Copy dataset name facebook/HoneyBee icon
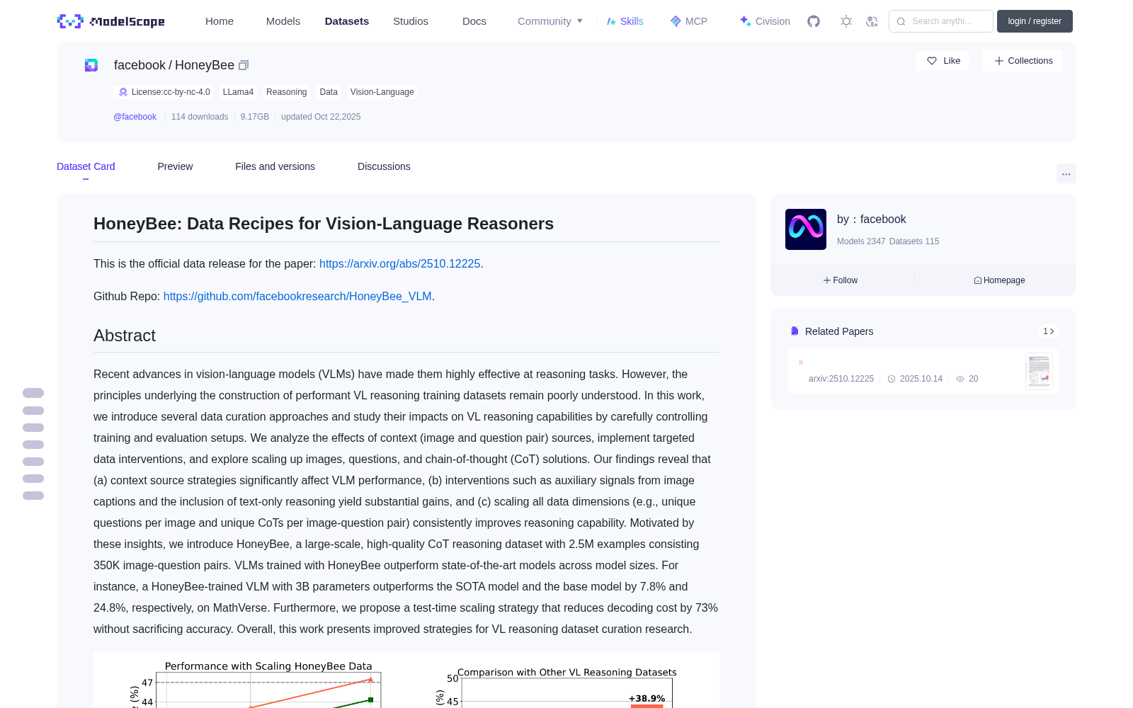 pyautogui.click(x=244, y=65)
